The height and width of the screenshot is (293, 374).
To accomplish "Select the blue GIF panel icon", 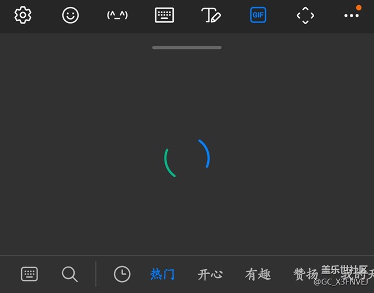I will (x=258, y=16).
